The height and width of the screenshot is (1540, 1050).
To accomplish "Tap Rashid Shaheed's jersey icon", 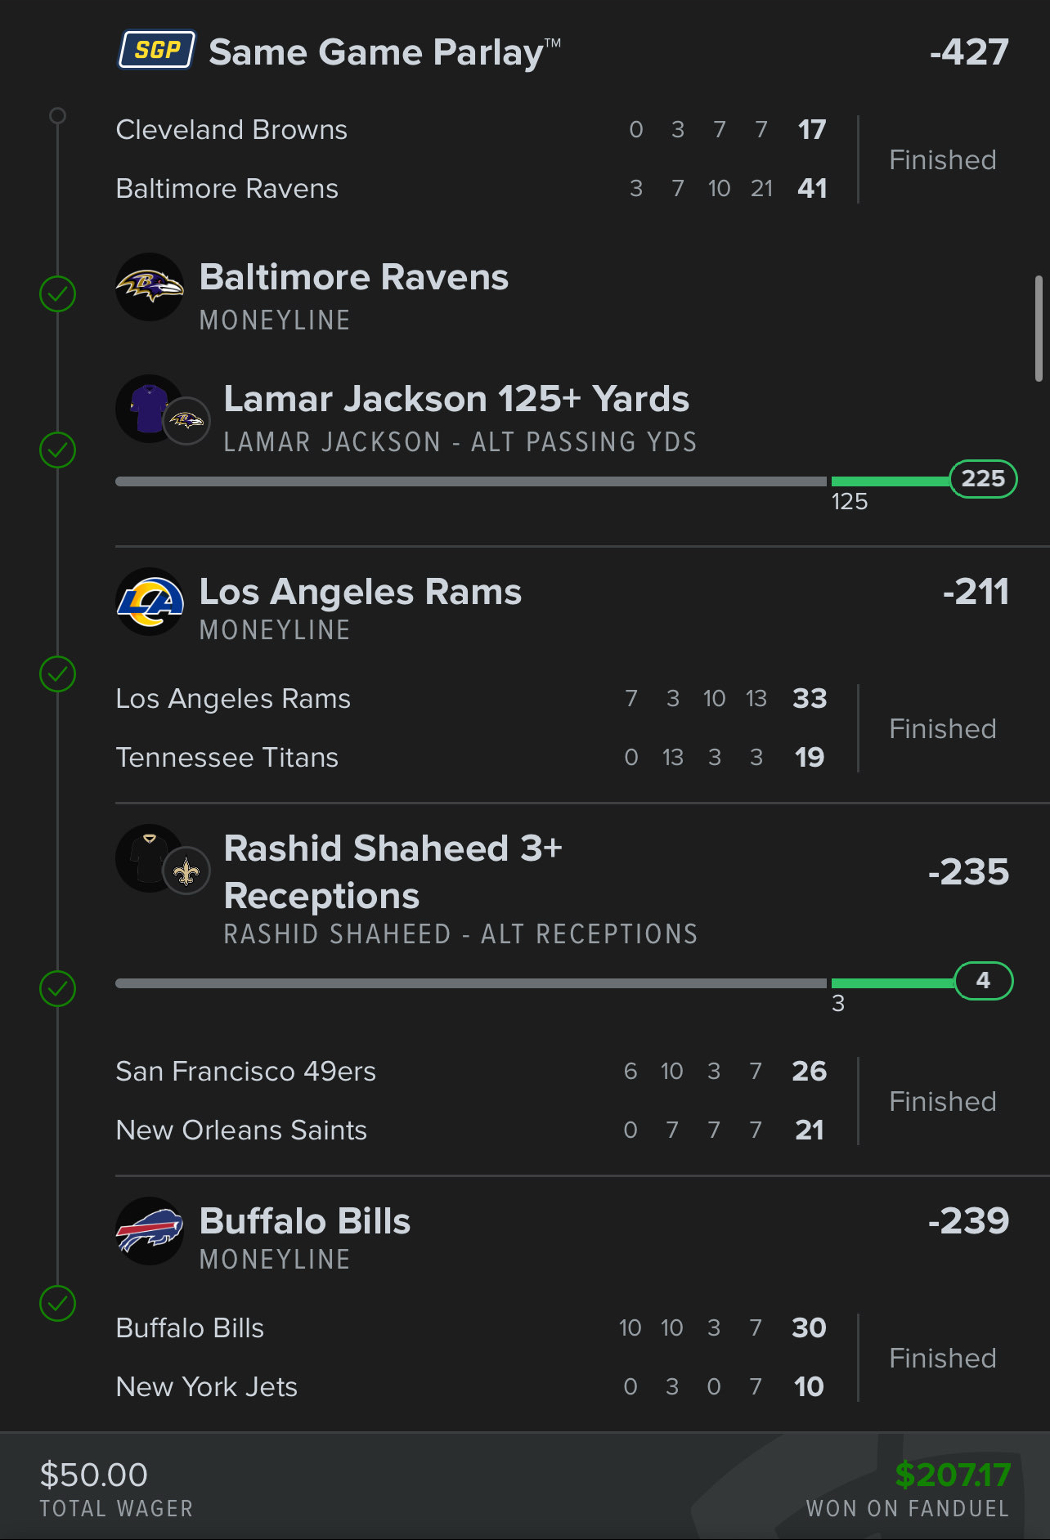I will coord(148,857).
